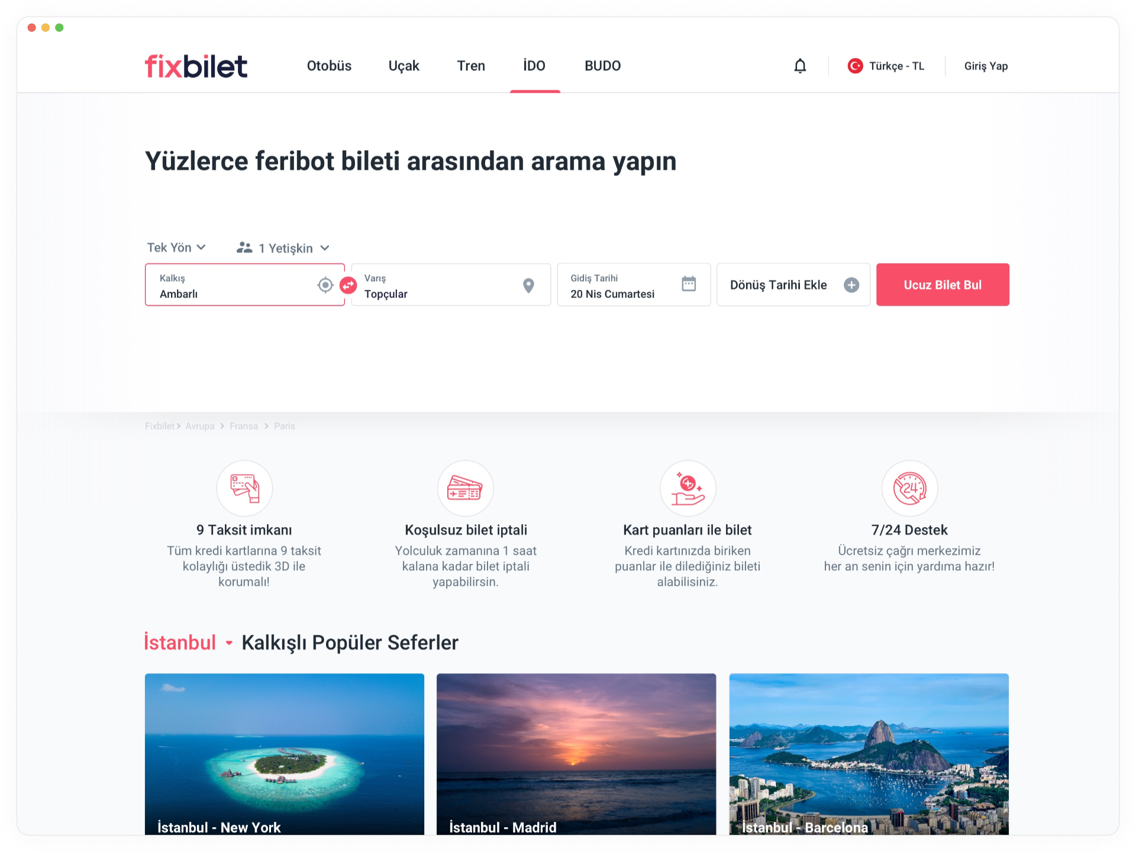Expand the Tek Yön trip type dropdown
This screenshot has height=852, width=1136.
tap(176, 248)
